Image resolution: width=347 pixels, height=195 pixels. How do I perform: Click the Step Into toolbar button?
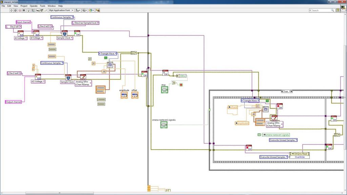click(x=38, y=10)
